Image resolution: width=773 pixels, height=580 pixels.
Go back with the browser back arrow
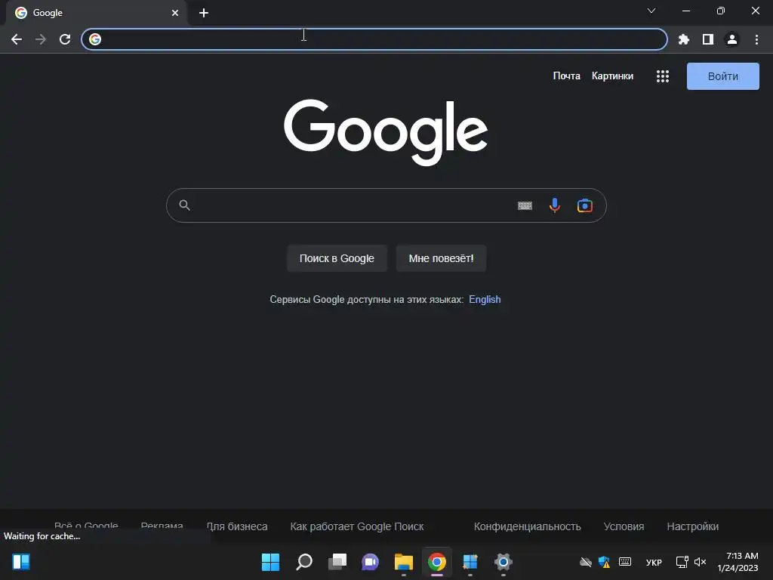point(17,39)
